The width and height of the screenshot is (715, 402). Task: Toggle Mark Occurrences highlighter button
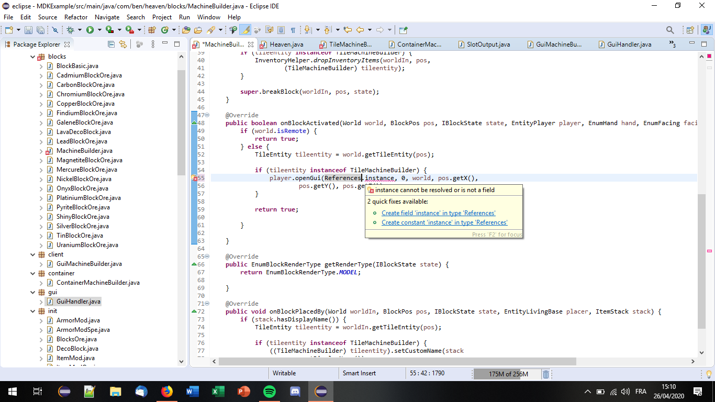[x=245, y=30]
